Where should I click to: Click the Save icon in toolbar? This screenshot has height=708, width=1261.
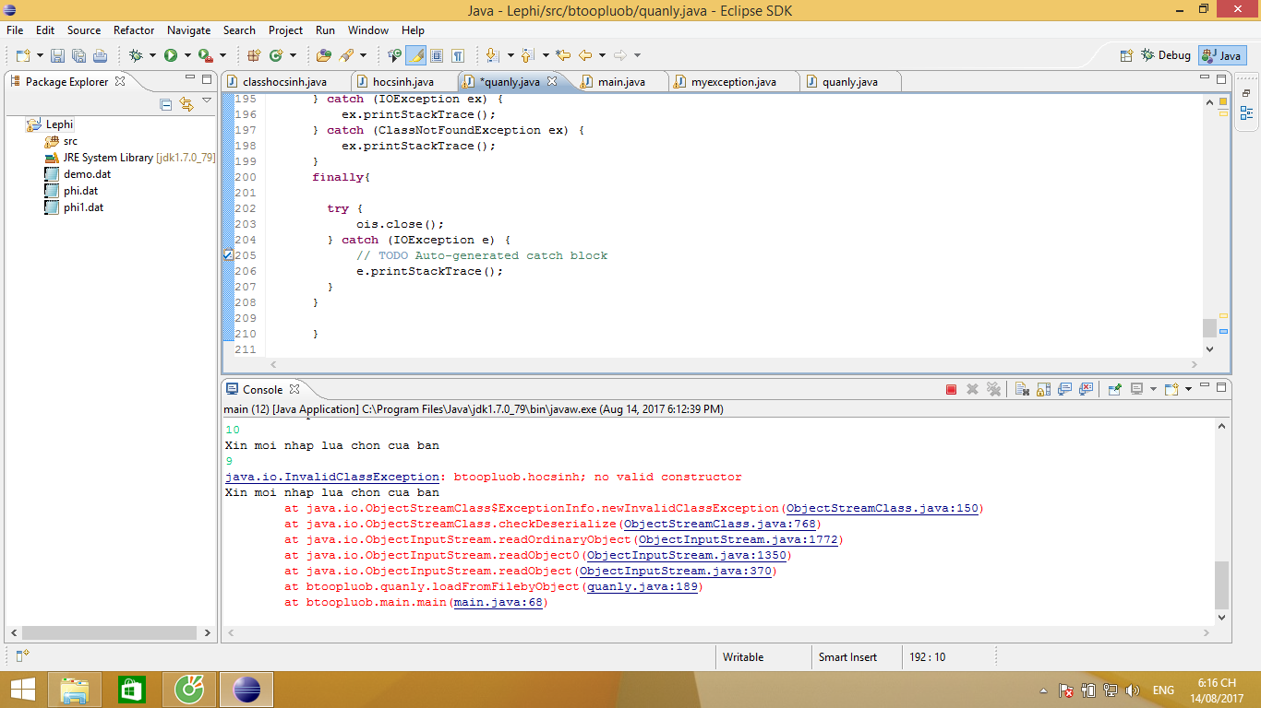coord(57,55)
